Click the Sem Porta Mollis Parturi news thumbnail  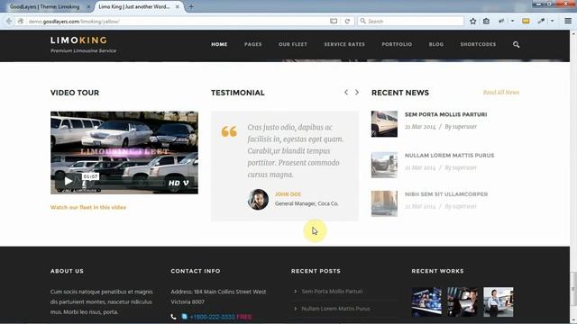tap(384, 124)
